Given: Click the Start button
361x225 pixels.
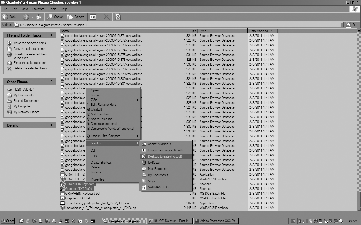Looking at the screenshot, I should [8, 221].
